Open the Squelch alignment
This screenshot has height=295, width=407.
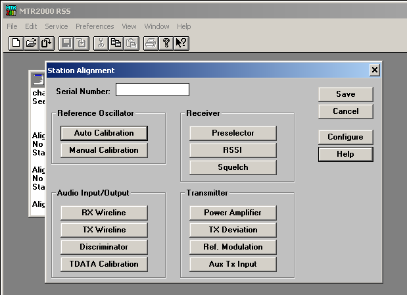click(233, 167)
